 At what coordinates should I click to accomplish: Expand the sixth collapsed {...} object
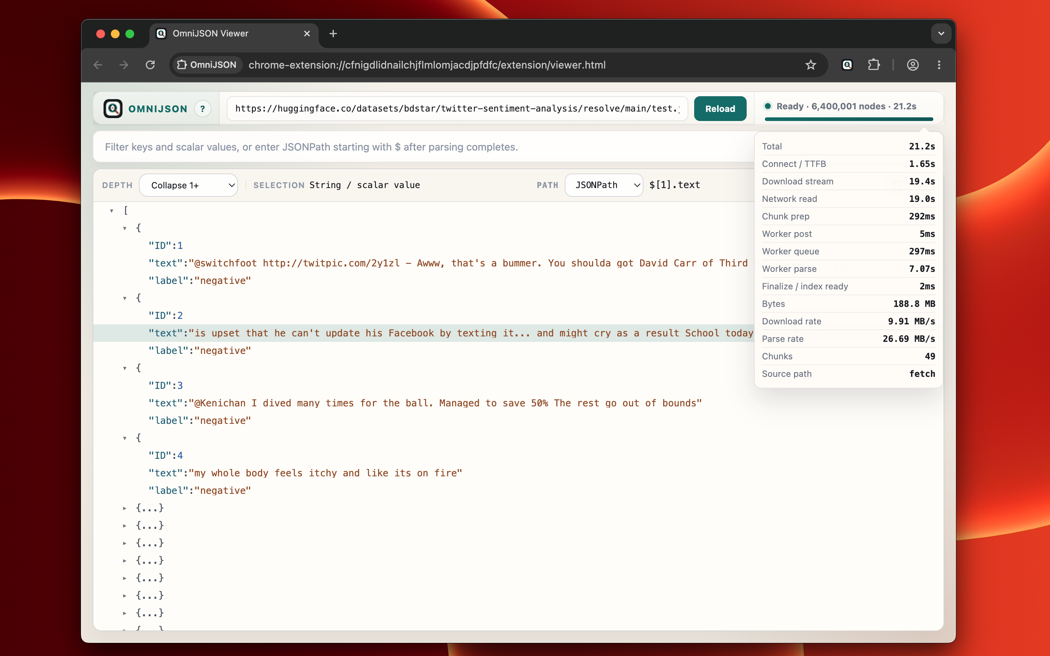pyautogui.click(x=125, y=596)
